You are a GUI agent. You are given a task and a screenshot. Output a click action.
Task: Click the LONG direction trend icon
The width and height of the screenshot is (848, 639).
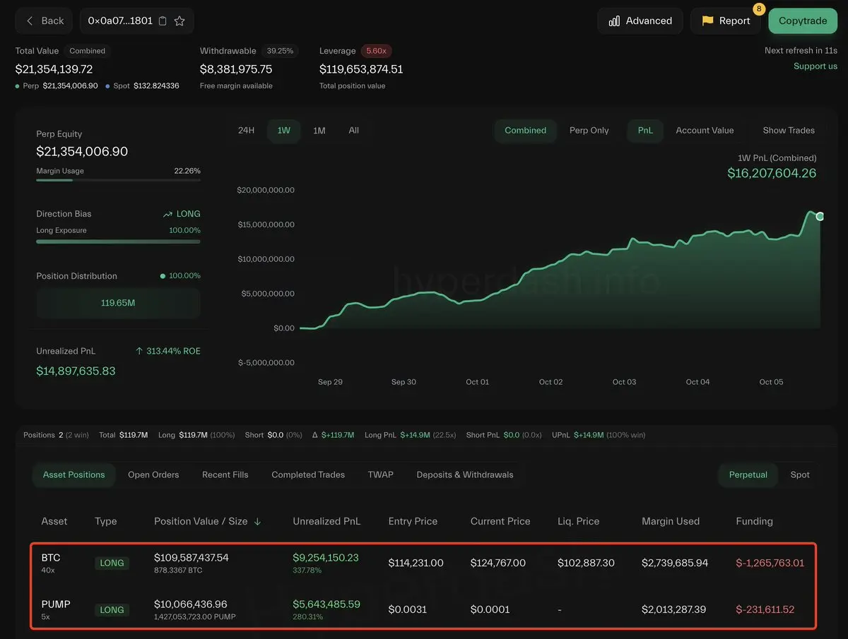pyautogui.click(x=167, y=214)
